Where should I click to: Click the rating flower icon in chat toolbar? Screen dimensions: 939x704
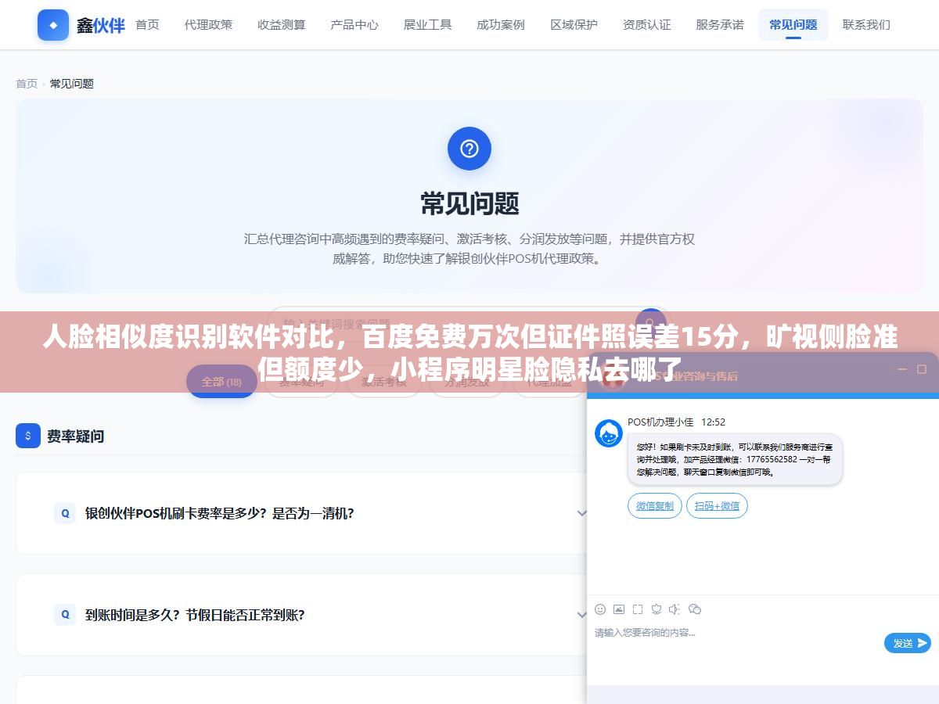[x=657, y=609]
